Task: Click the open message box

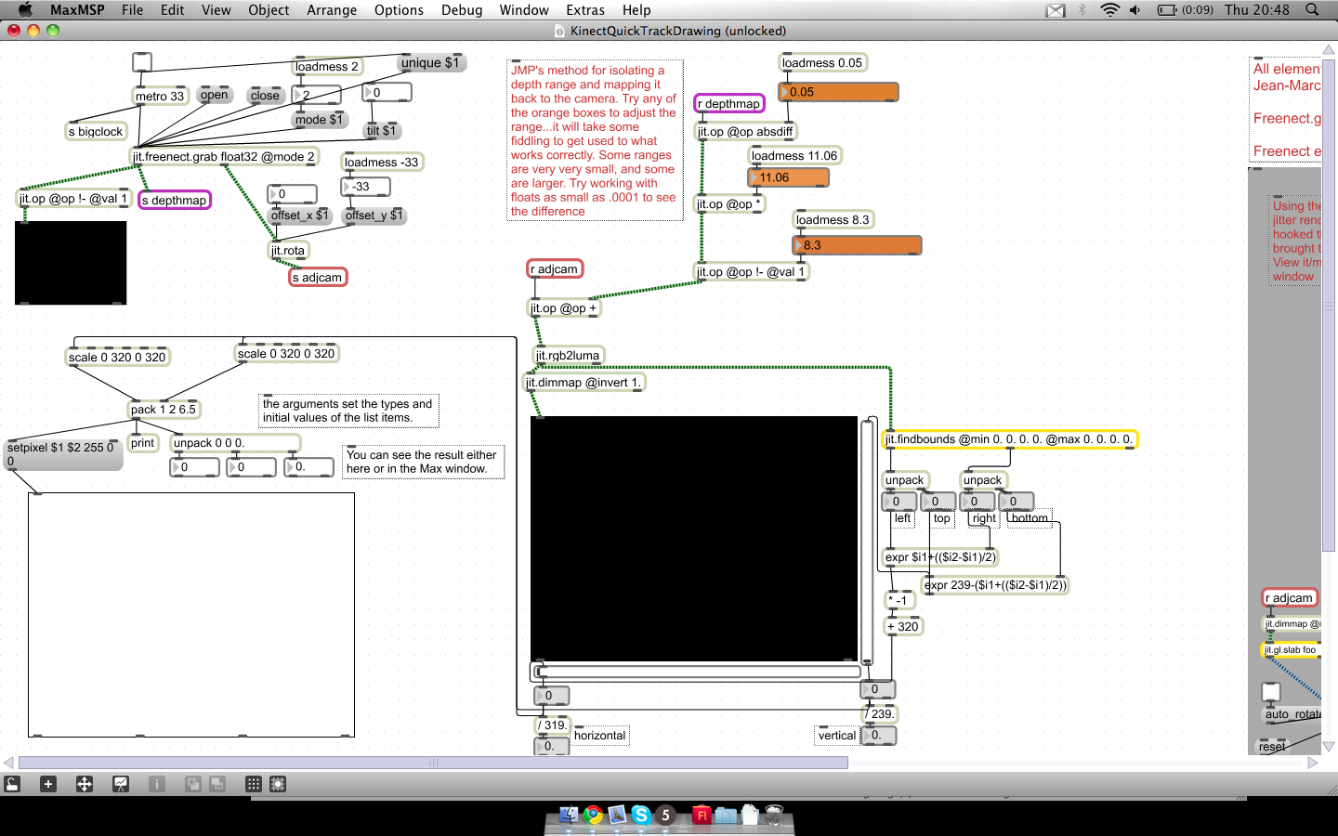Action: pos(214,95)
